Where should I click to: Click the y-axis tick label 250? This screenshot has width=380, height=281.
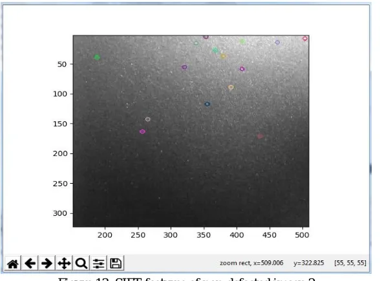click(60, 184)
